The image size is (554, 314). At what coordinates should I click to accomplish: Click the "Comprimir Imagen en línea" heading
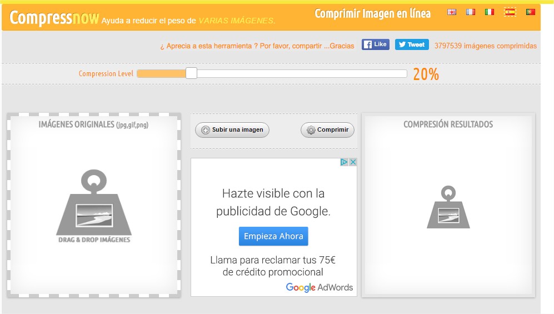[x=372, y=14]
